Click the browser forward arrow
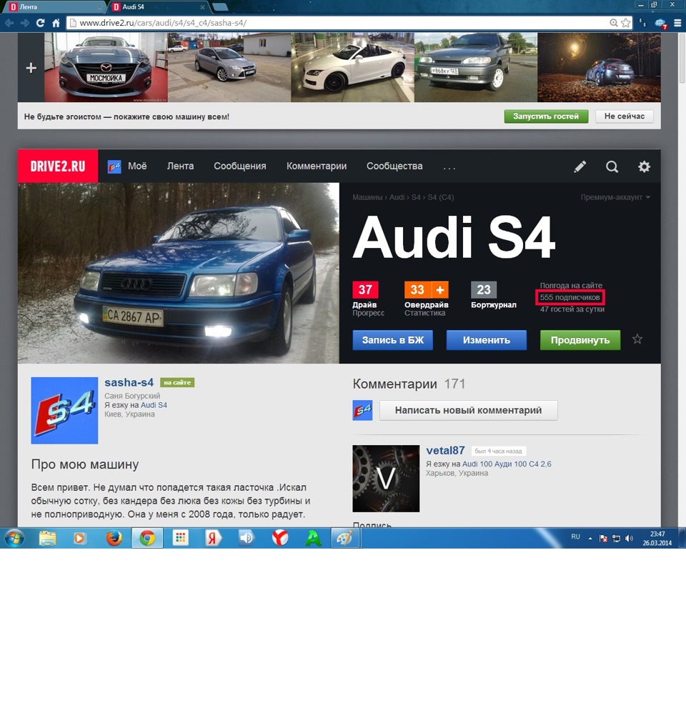 (x=24, y=23)
